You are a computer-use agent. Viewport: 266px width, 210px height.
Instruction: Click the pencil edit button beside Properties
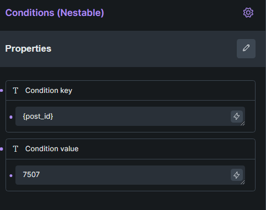(246, 48)
